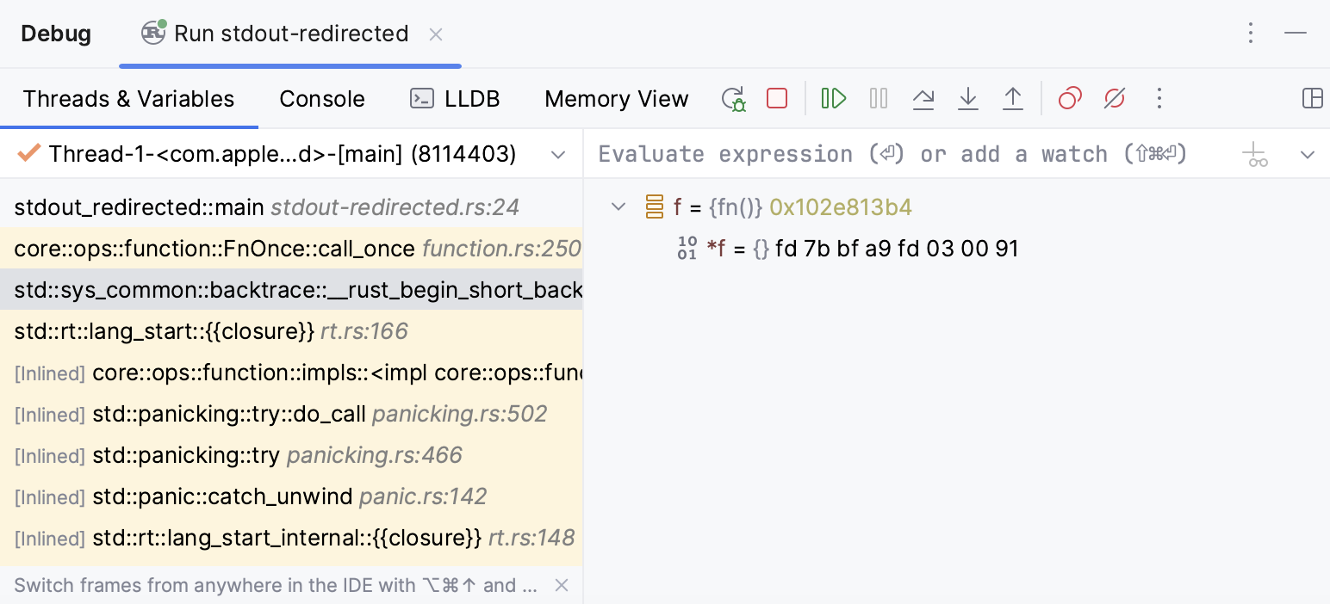Viewport: 1330px width, 604px height.
Task: Switch to the Console tab
Action: [x=322, y=98]
